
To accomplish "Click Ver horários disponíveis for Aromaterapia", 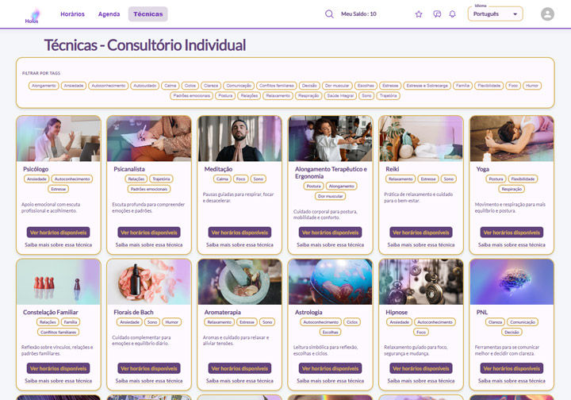I will (x=240, y=368).
